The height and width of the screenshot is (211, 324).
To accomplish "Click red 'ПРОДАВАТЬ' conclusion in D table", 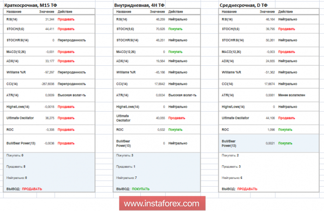I will 248,189.
